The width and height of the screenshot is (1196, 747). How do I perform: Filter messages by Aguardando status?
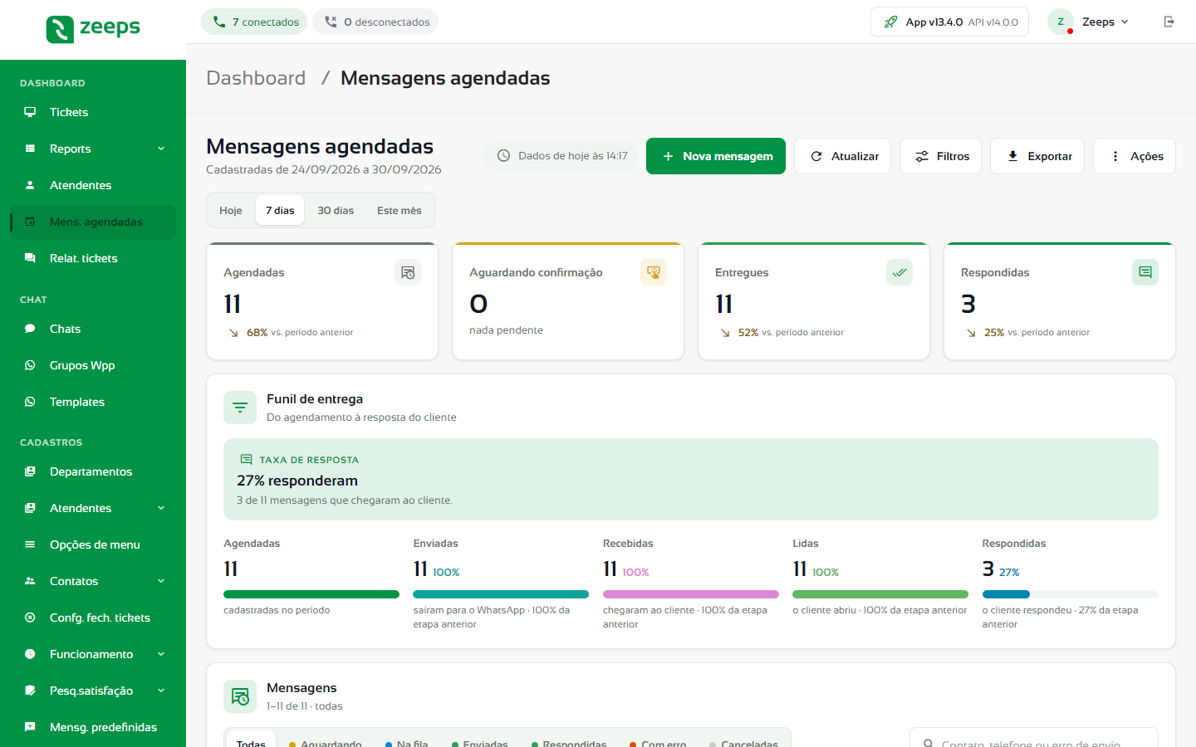coord(325,744)
